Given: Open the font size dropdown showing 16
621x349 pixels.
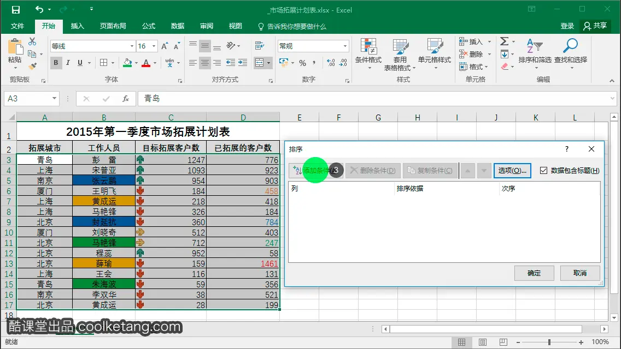Looking at the screenshot, I should pyautogui.click(x=154, y=46).
